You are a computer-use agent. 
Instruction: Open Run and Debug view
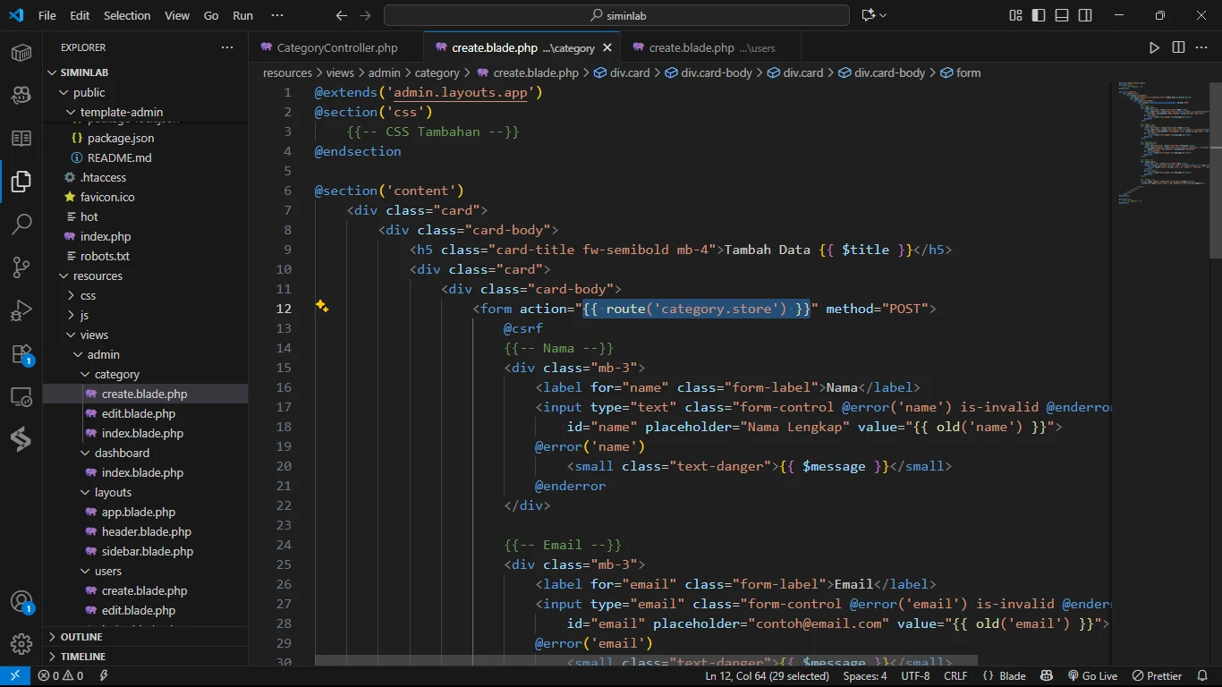21,310
